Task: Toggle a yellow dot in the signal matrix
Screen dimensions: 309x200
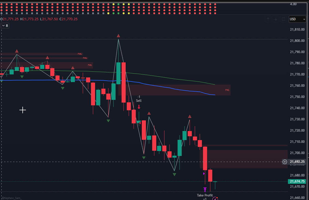Action: point(113,4)
